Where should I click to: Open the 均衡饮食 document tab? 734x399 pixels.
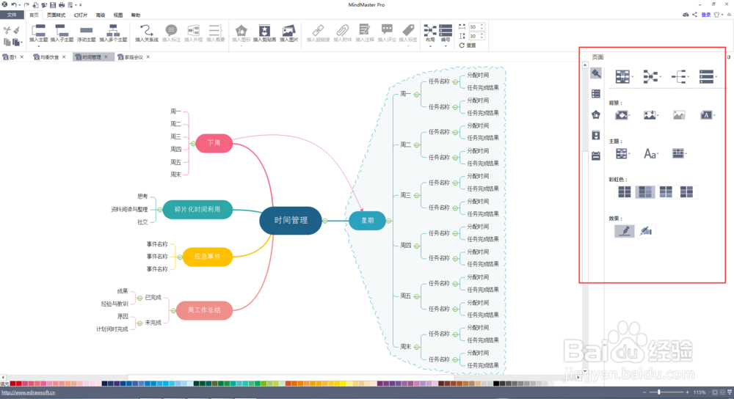(49, 57)
